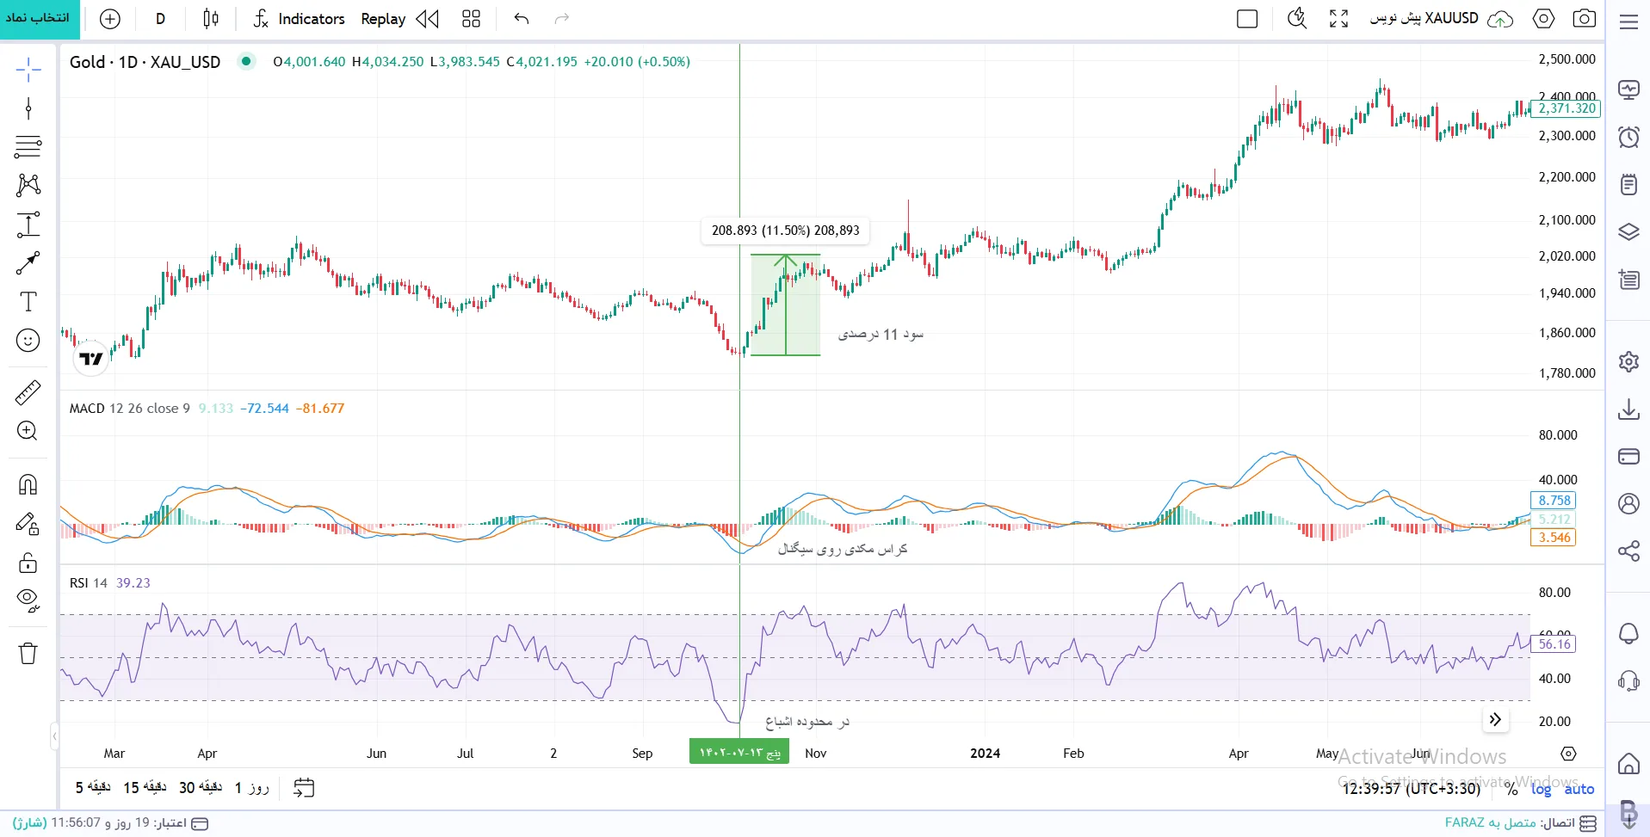1650x837 pixels.
Task: Open the quick search lightning icon
Action: 1296,19
